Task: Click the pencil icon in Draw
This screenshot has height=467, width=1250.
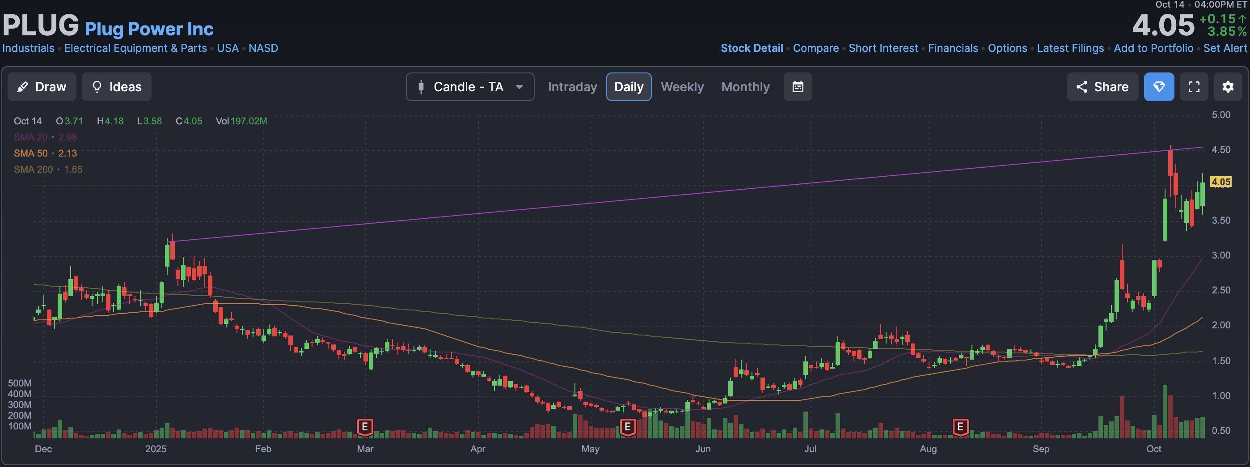Action: point(22,87)
